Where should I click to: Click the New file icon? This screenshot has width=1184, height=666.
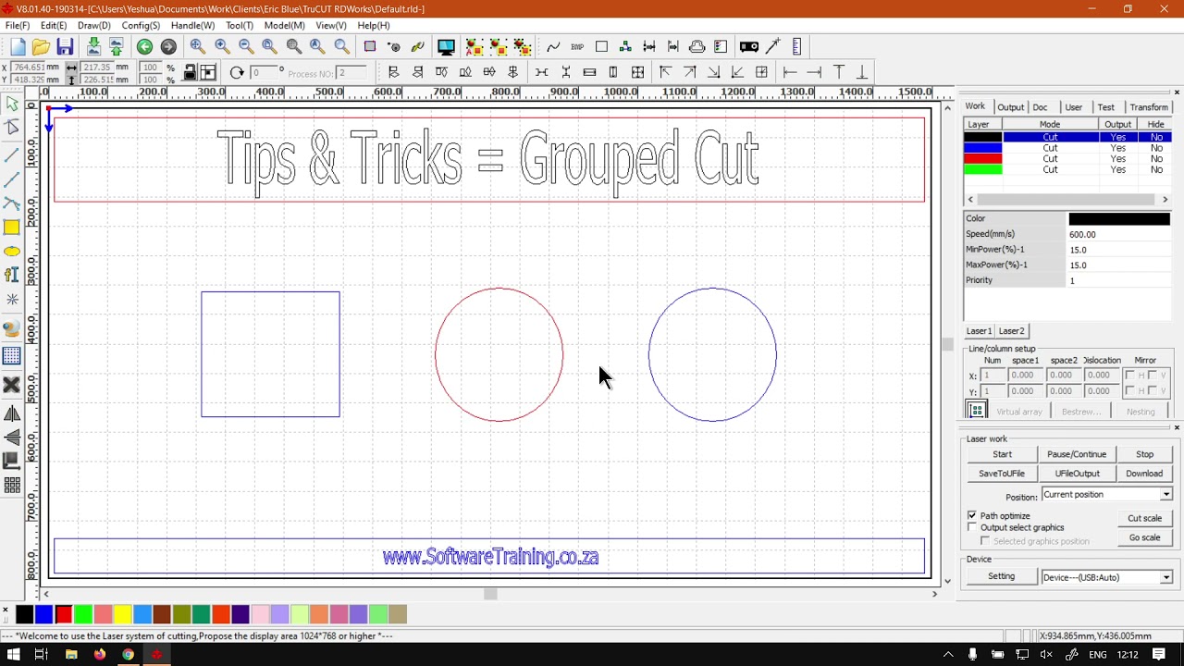pyautogui.click(x=18, y=47)
